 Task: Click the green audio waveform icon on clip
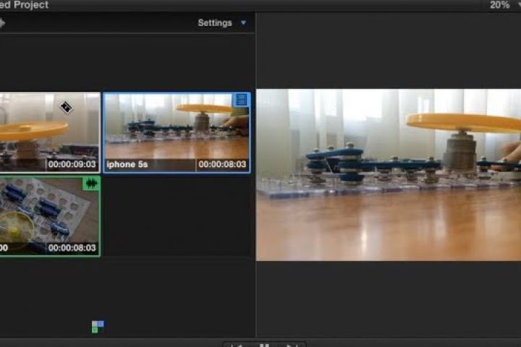(x=91, y=184)
